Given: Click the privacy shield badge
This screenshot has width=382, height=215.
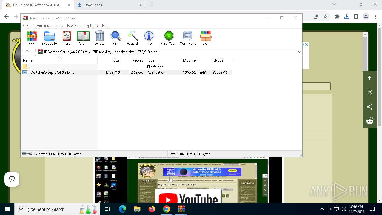Looking at the screenshot, I should (12, 179).
